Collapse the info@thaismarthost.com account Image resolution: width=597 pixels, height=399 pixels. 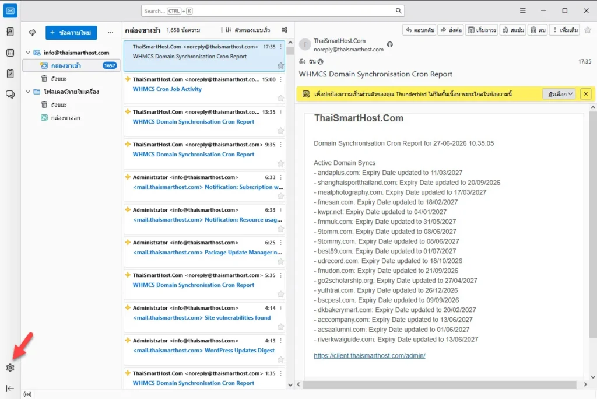pyautogui.click(x=28, y=52)
